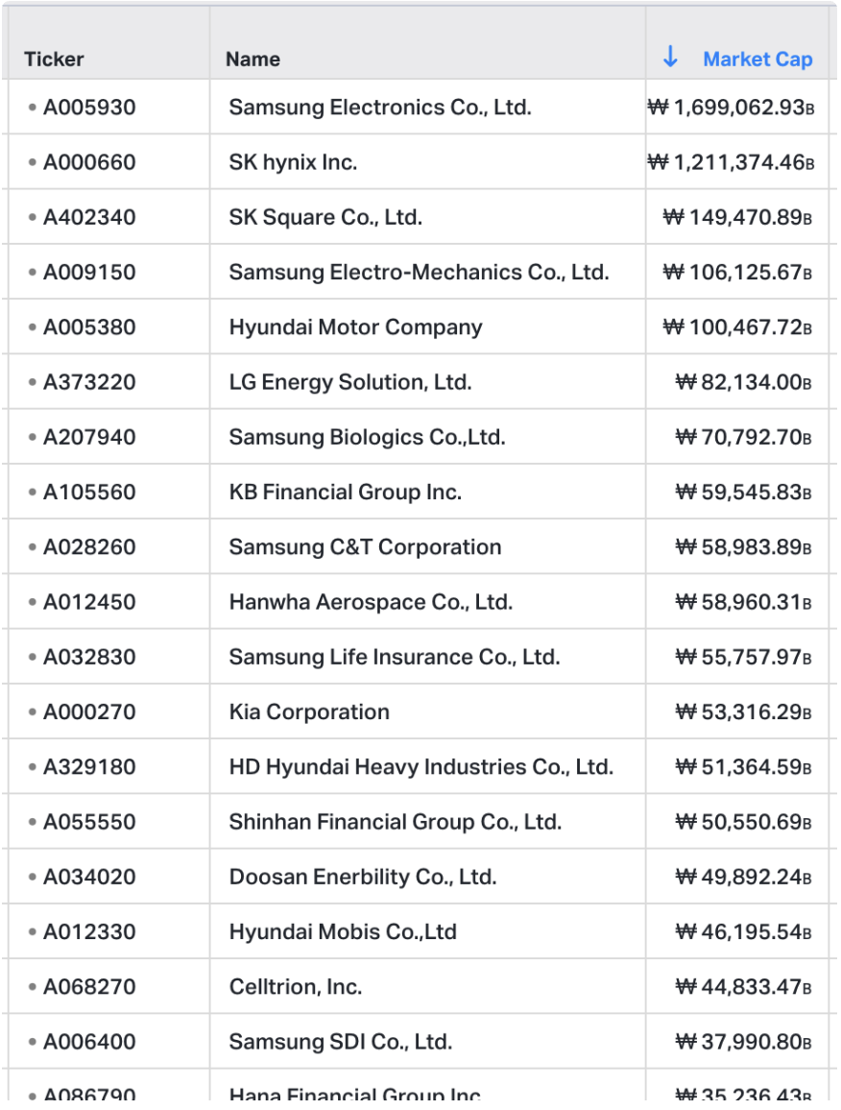This screenshot has width=841, height=1110.
Task: Select ticker A028260
Action: tap(89, 547)
